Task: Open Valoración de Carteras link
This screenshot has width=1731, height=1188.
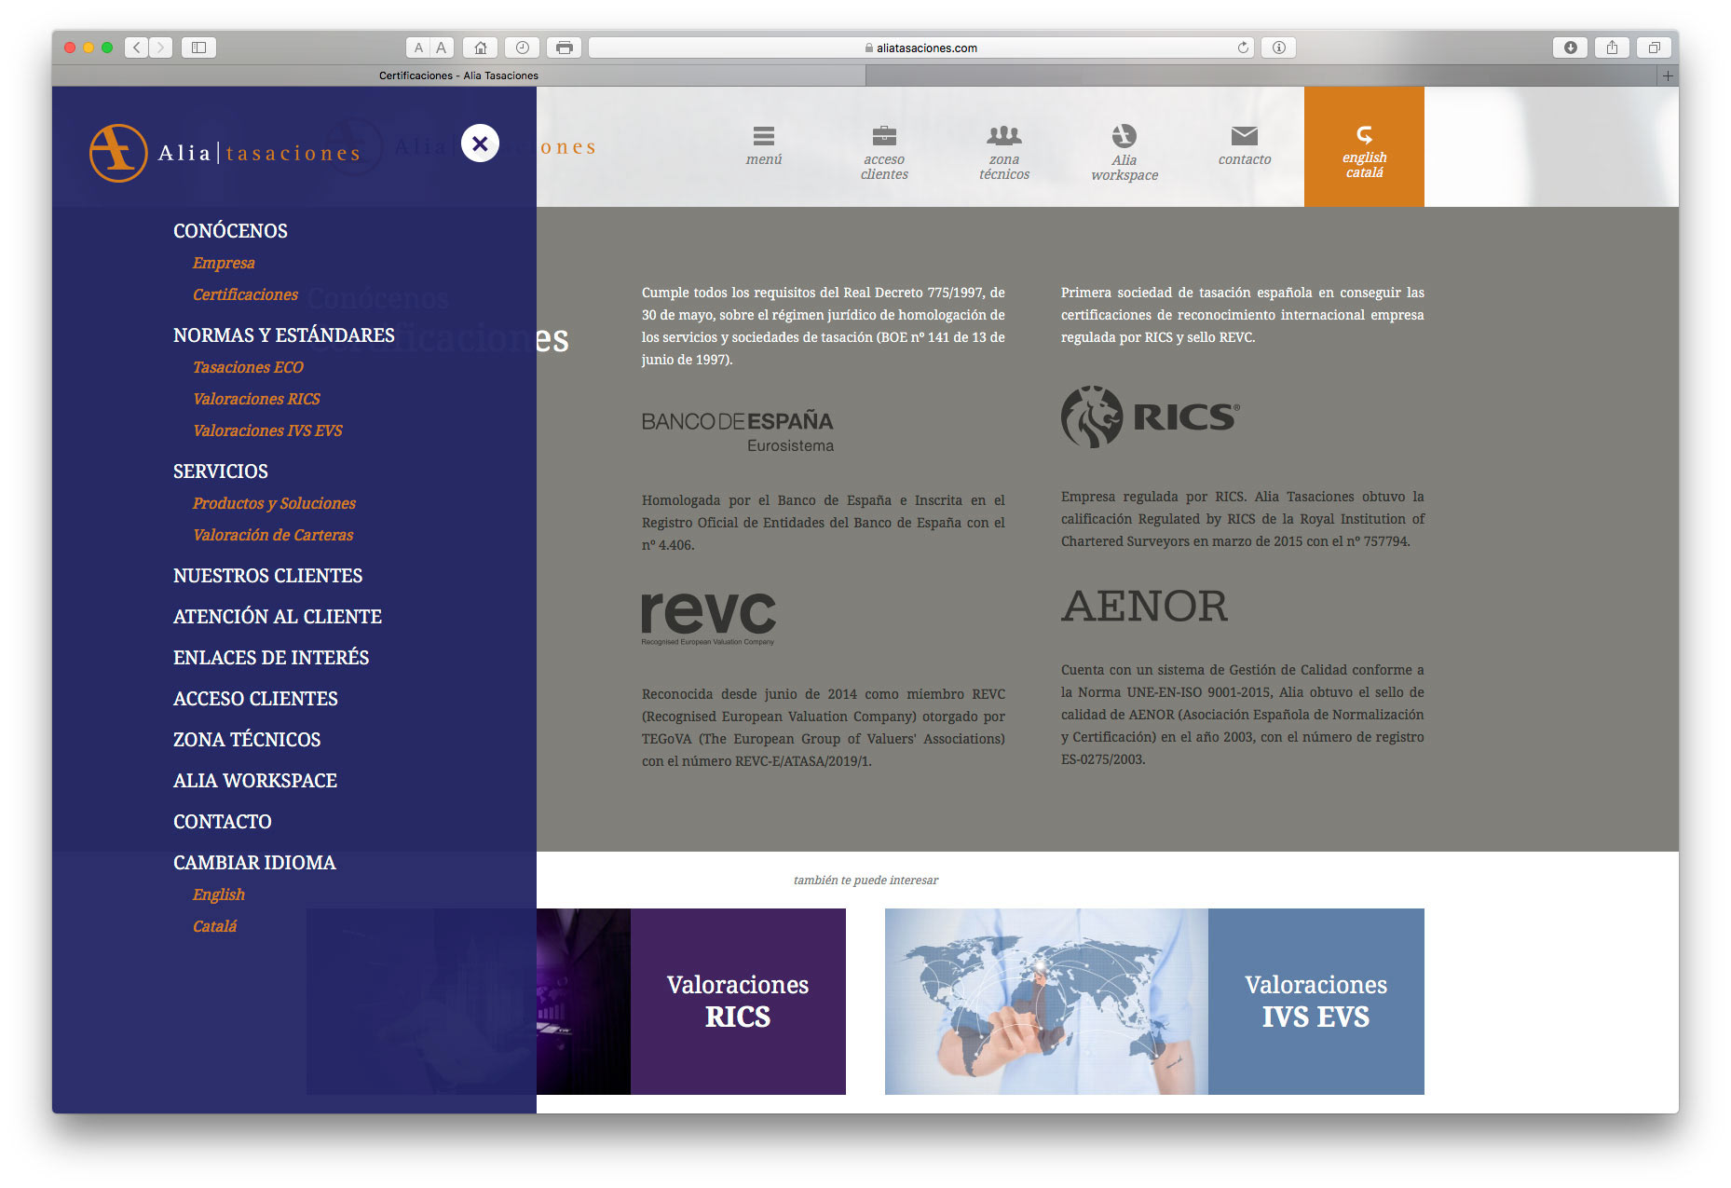Action: [x=273, y=535]
